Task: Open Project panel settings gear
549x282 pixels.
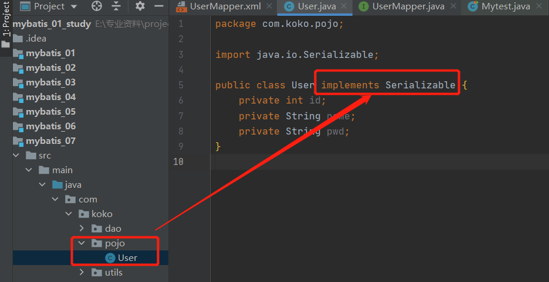Action: pyautogui.click(x=140, y=6)
